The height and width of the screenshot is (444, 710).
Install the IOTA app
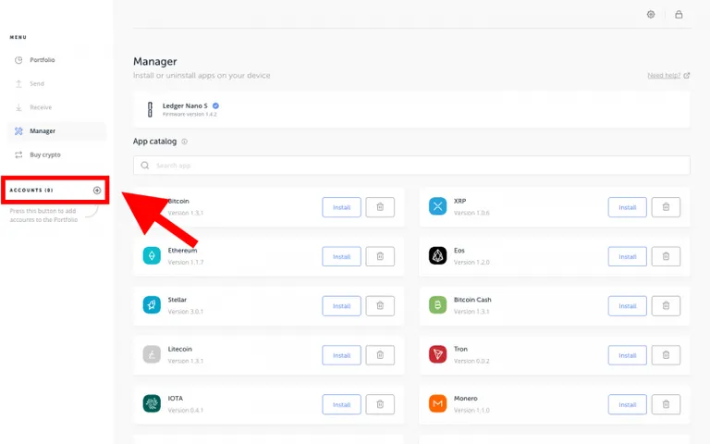click(x=341, y=404)
